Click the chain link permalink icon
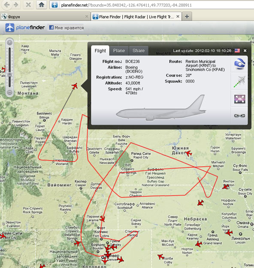 239,116
